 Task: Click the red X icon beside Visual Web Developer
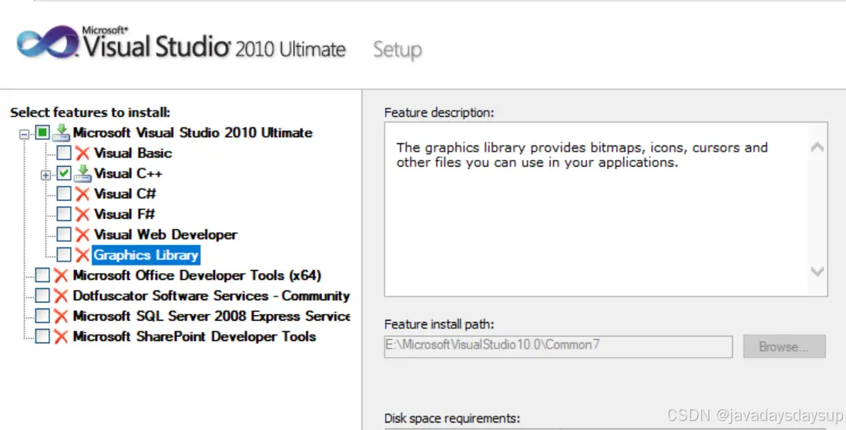coord(82,235)
